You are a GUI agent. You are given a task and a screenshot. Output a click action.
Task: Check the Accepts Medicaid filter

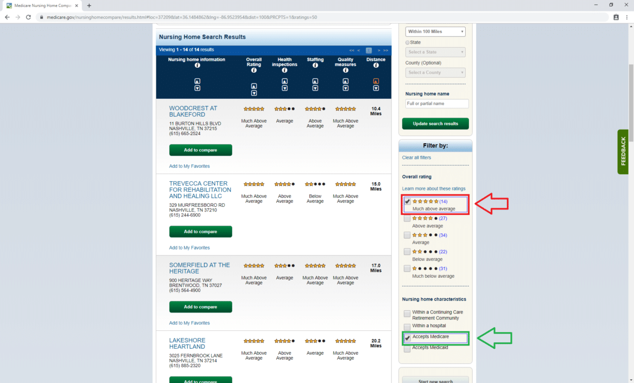click(x=407, y=348)
